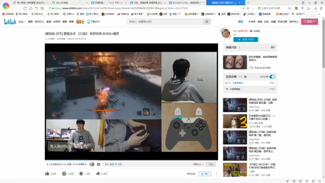
Task: Click the pink upload button in header
Action: tap(310, 22)
